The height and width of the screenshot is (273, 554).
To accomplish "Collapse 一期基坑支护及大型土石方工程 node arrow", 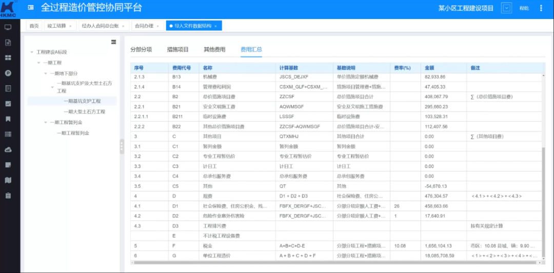I will (52, 87).
